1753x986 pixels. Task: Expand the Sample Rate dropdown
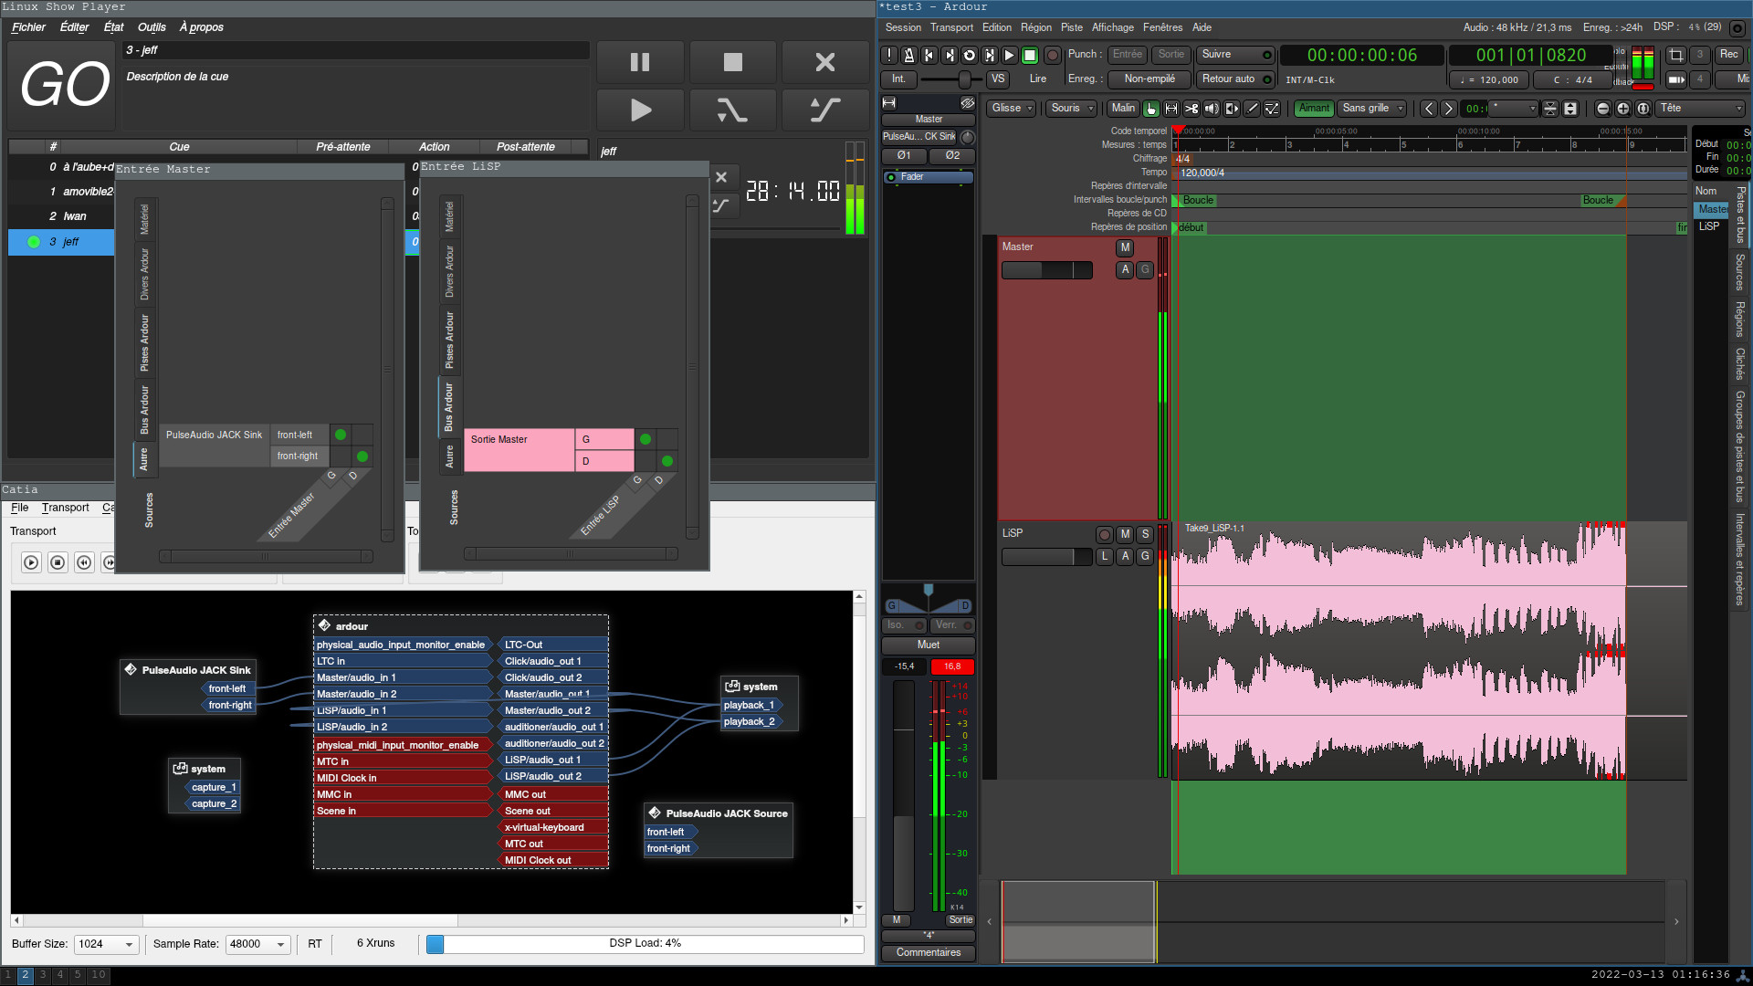tap(258, 944)
